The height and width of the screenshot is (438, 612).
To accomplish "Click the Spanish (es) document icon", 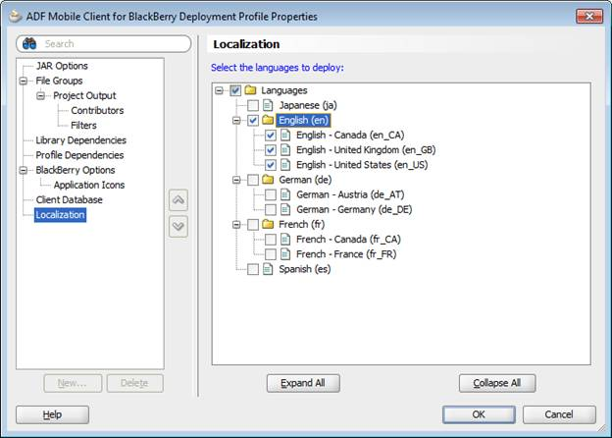I will tap(268, 269).
